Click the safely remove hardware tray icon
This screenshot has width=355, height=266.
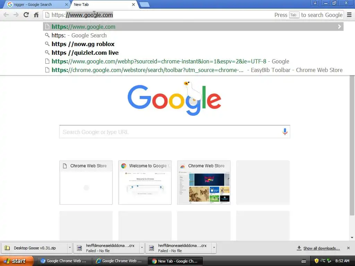(x=329, y=261)
